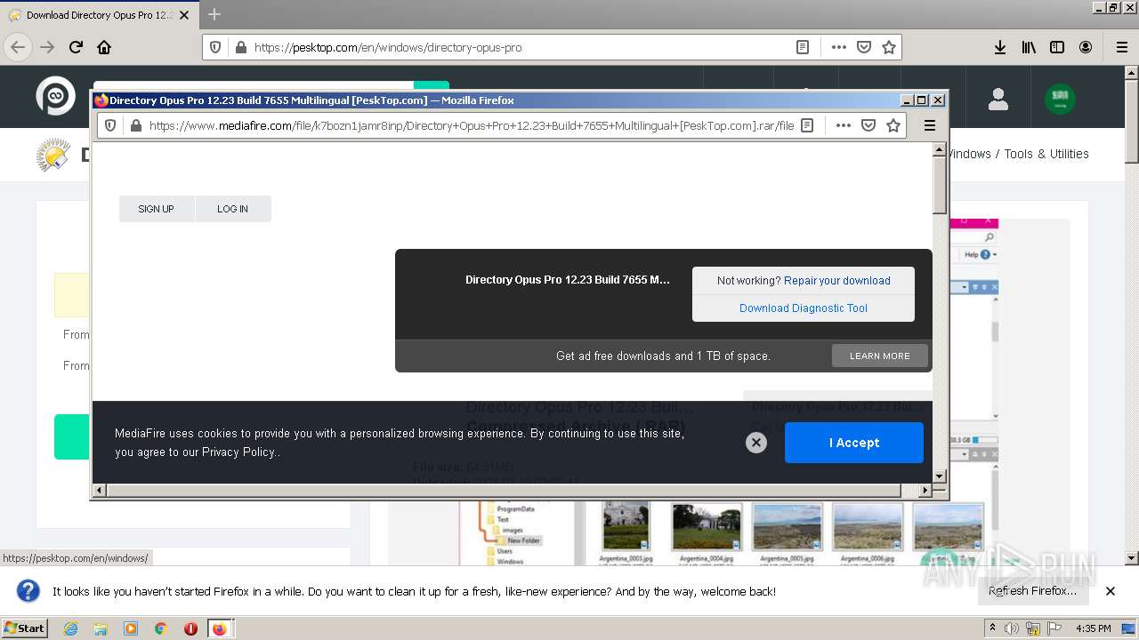Open Firefox home page
This screenshot has width=1139, height=640.
tap(104, 47)
